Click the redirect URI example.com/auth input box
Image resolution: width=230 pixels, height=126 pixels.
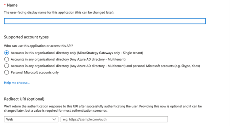(114, 119)
